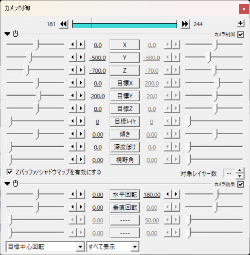Increment left 水平回転 value with right arrow
Viewport: 250px width, 255px height.
click(x=81, y=194)
